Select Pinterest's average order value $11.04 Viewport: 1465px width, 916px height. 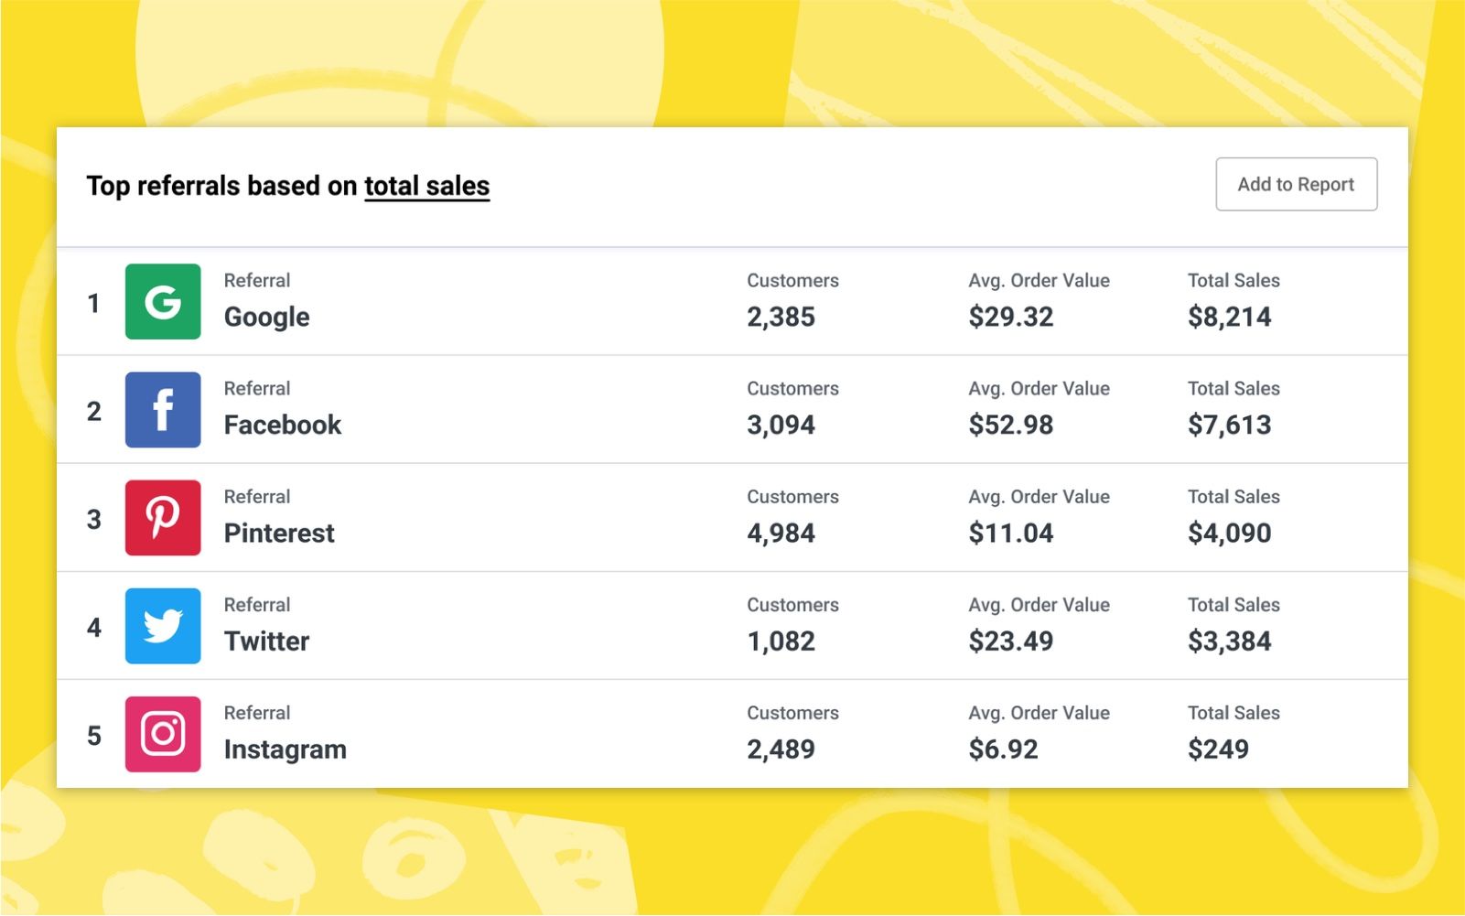1010,533
